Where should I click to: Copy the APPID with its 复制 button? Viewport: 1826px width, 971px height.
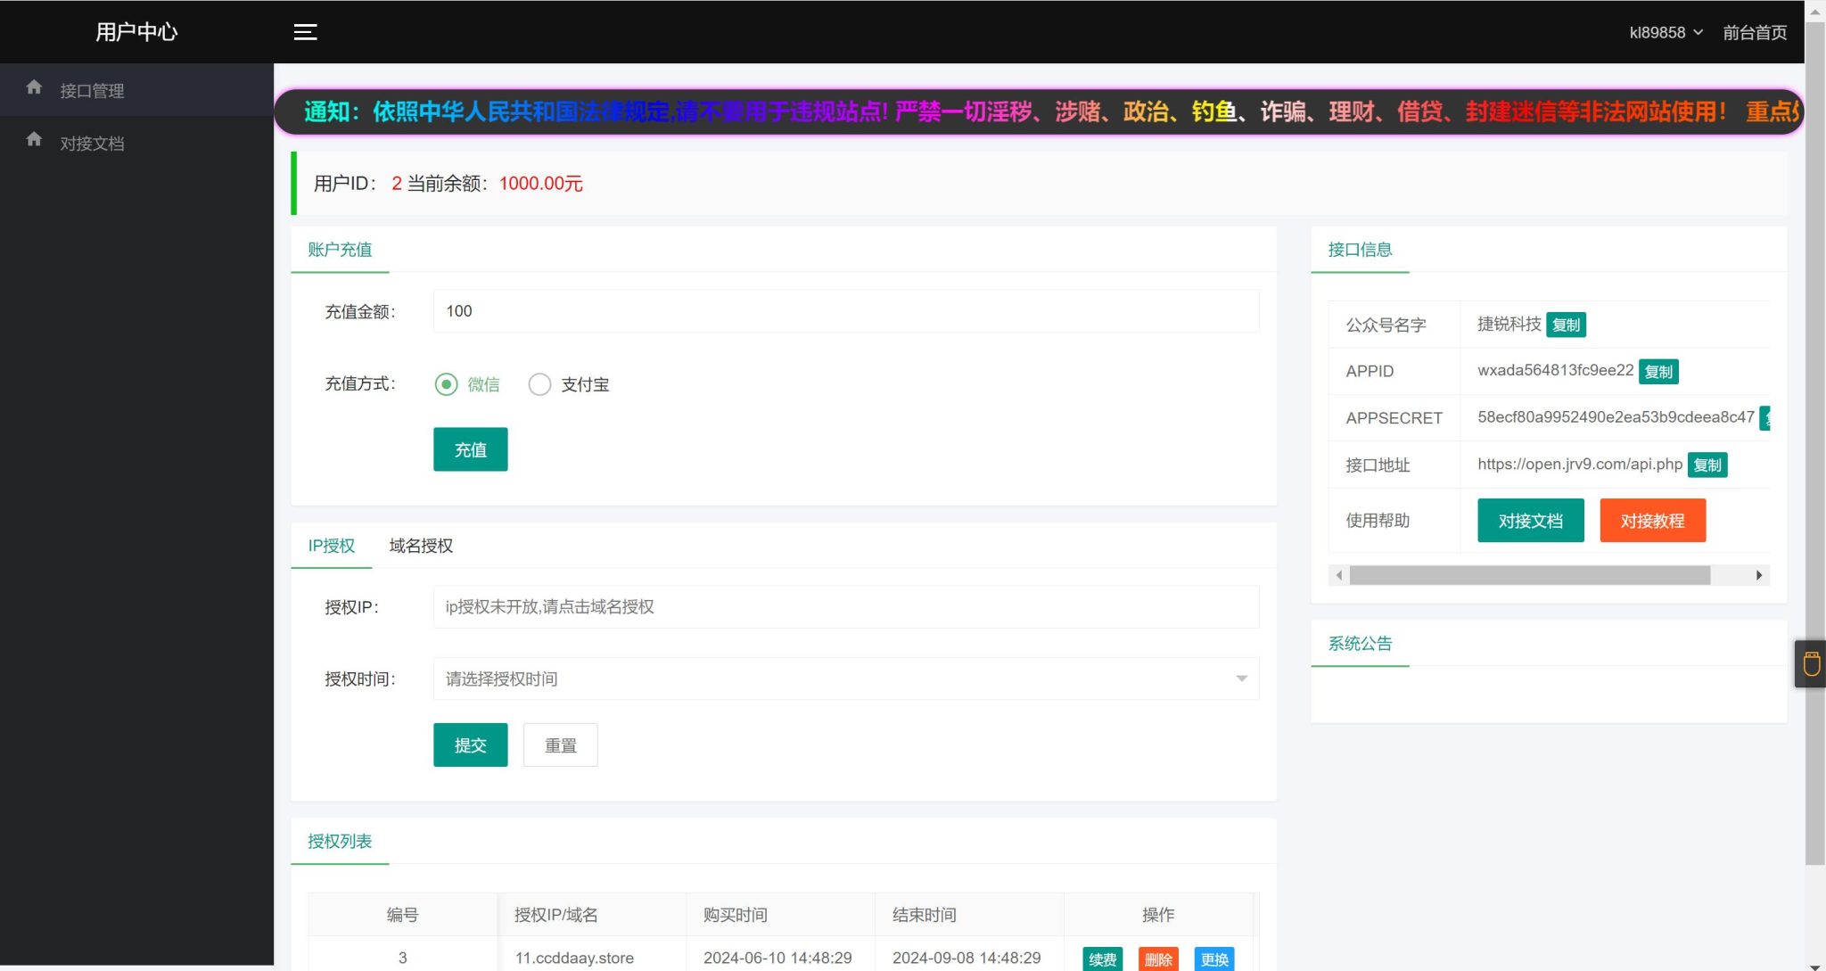click(x=1657, y=371)
